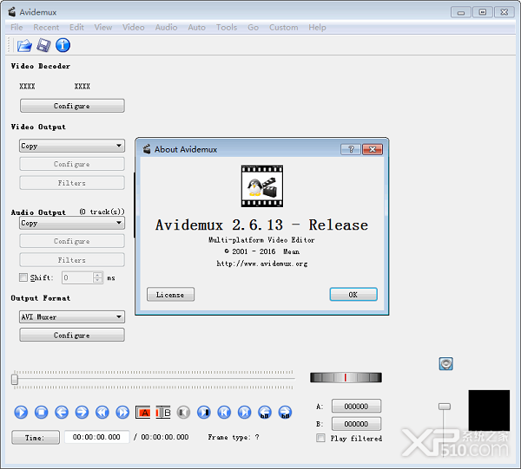Show file information with blue info icon
This screenshot has width=521, height=469.
(63, 45)
